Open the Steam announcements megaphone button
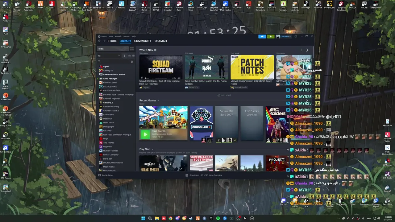Viewport: 395px width, 222px height. pyautogui.click(x=262, y=36)
